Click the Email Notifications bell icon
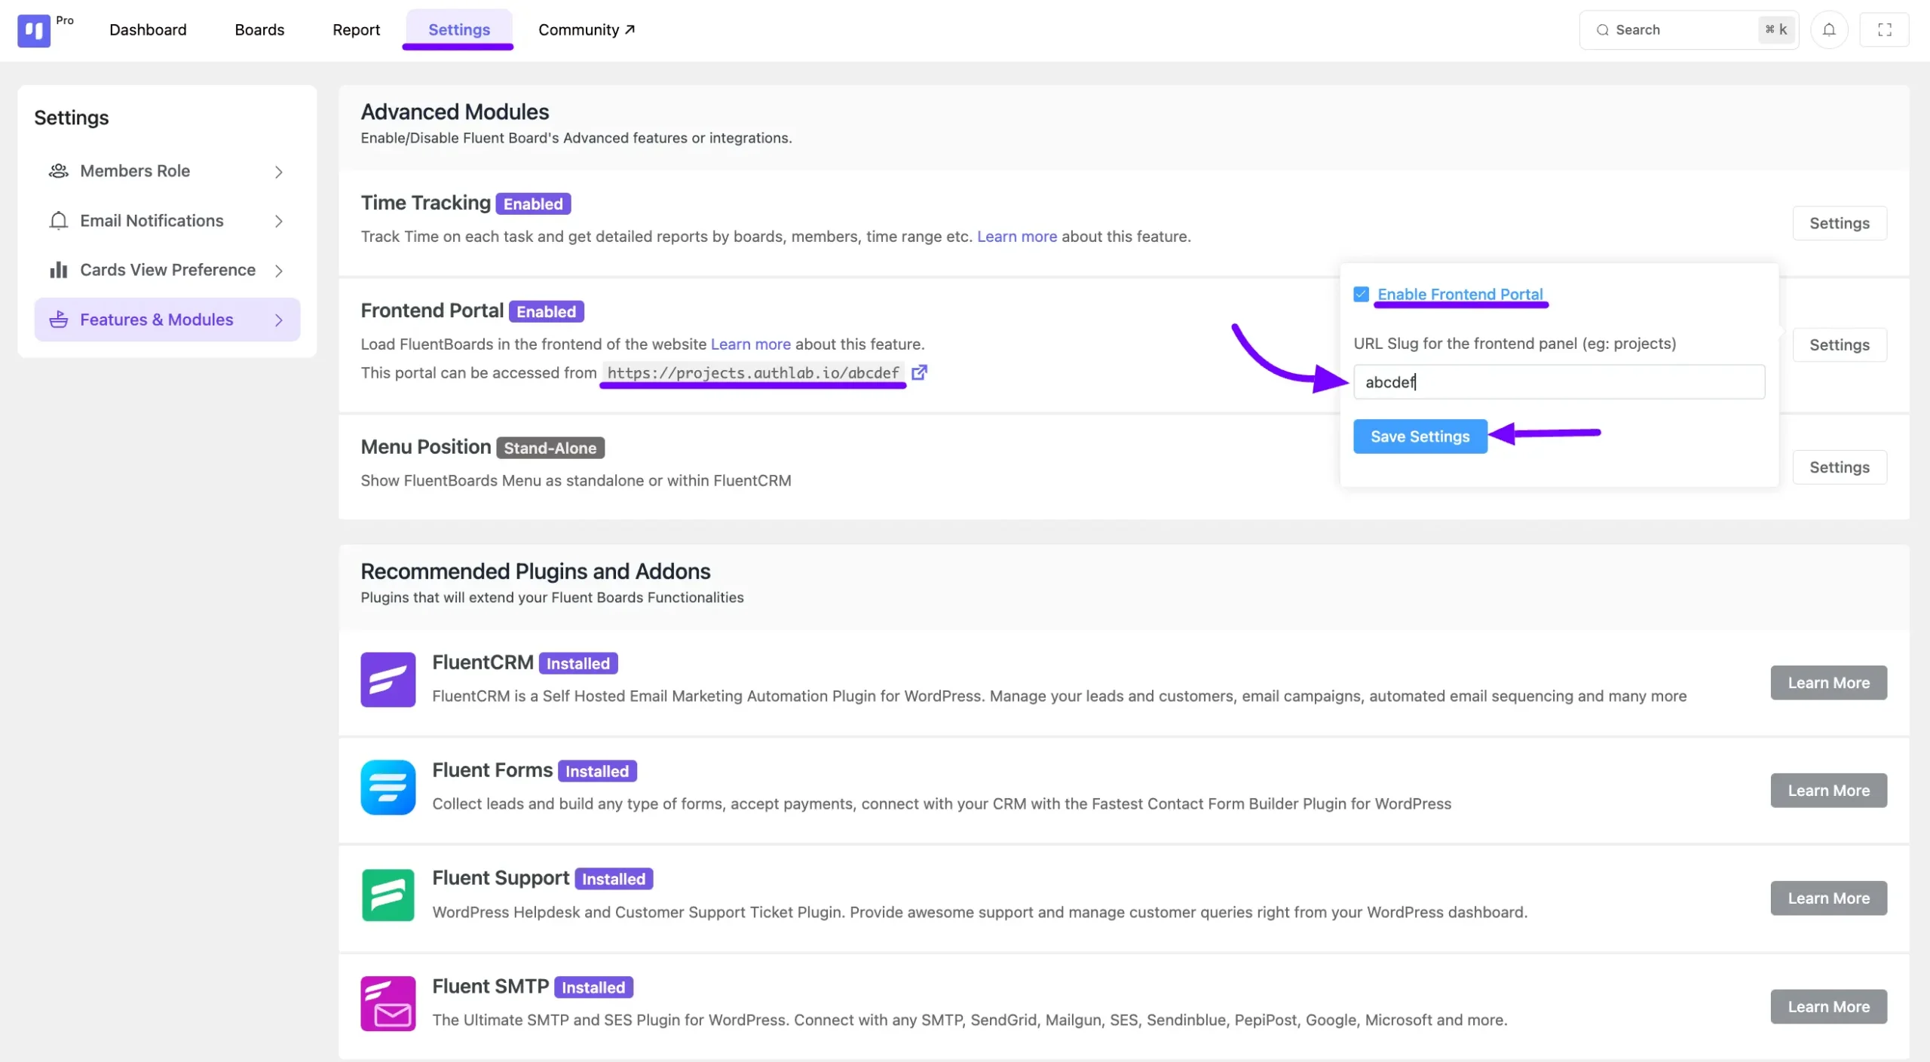1930x1062 pixels. [x=58, y=221]
